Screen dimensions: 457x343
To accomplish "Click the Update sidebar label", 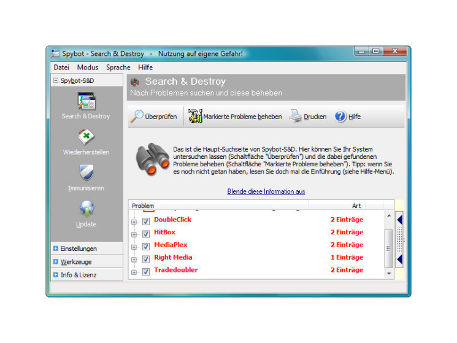I will [86, 224].
